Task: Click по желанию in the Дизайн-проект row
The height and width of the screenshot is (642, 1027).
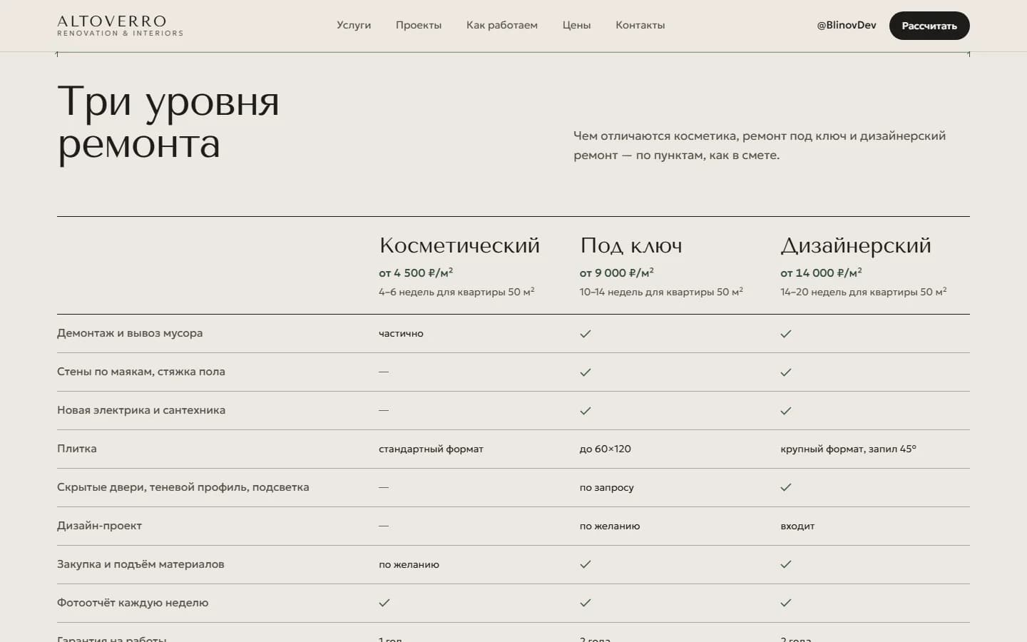Action: coord(610,526)
